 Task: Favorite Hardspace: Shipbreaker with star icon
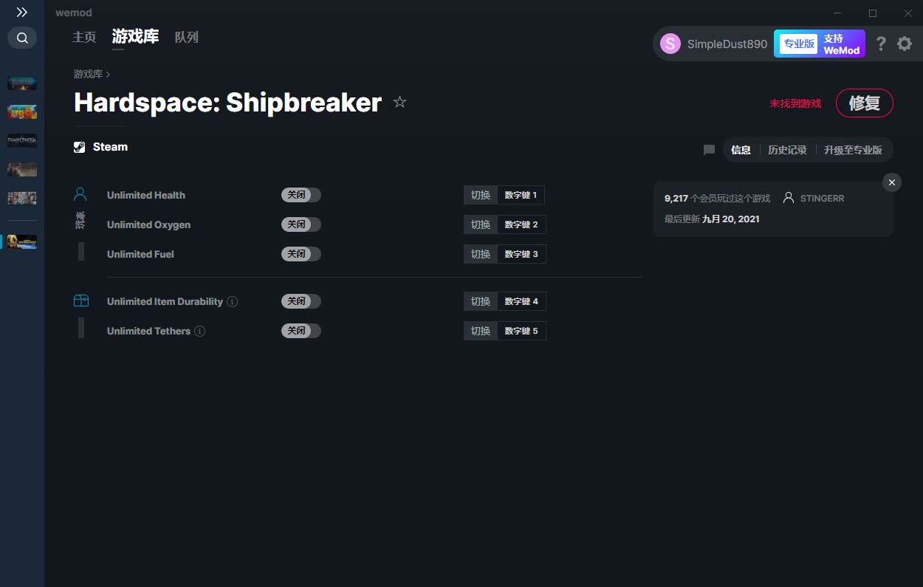click(x=399, y=103)
